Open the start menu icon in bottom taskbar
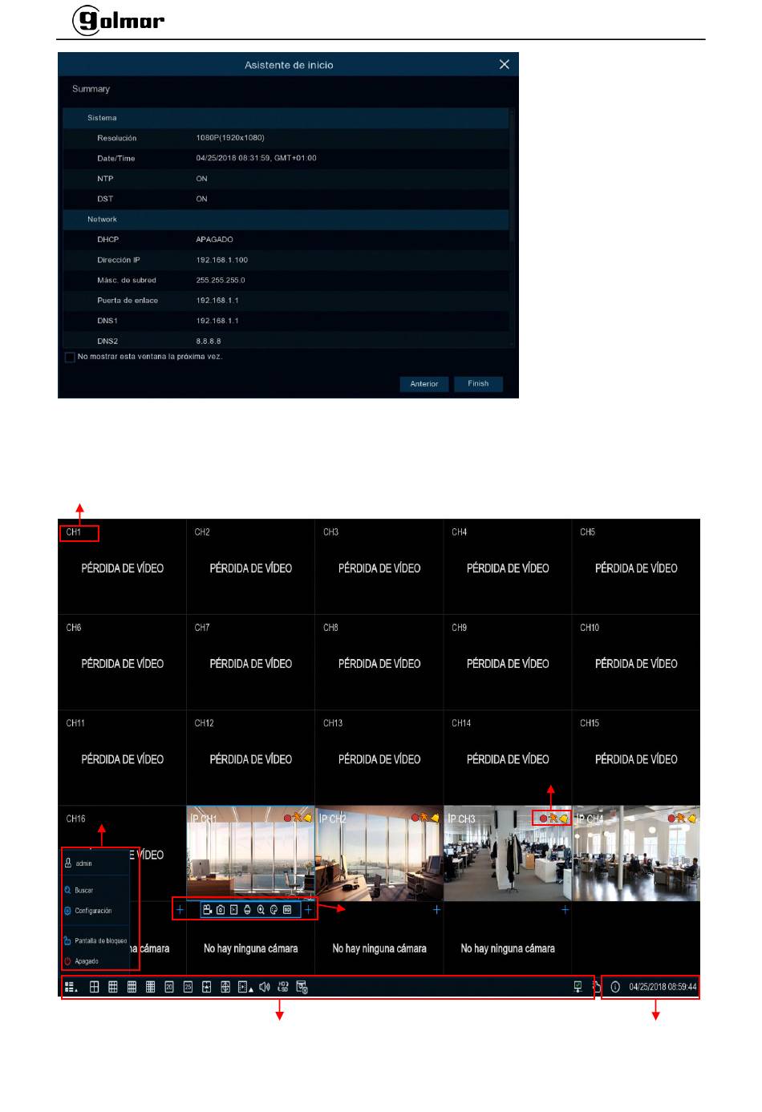The height and width of the screenshot is (1112, 762). (71, 987)
